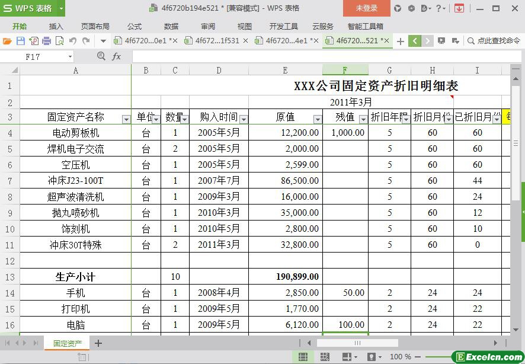525x364 pixels.
Task: Click the save icon in the toolbar
Action: coord(20,41)
